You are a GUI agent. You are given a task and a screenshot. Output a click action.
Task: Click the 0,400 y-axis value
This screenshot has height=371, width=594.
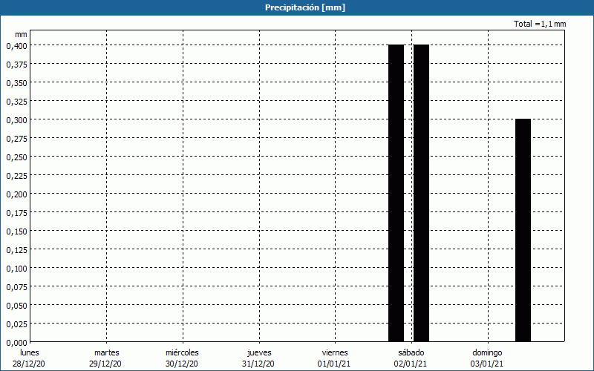[16, 46]
